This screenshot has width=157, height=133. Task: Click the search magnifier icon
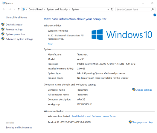pyautogui.click(x=153, y=9)
